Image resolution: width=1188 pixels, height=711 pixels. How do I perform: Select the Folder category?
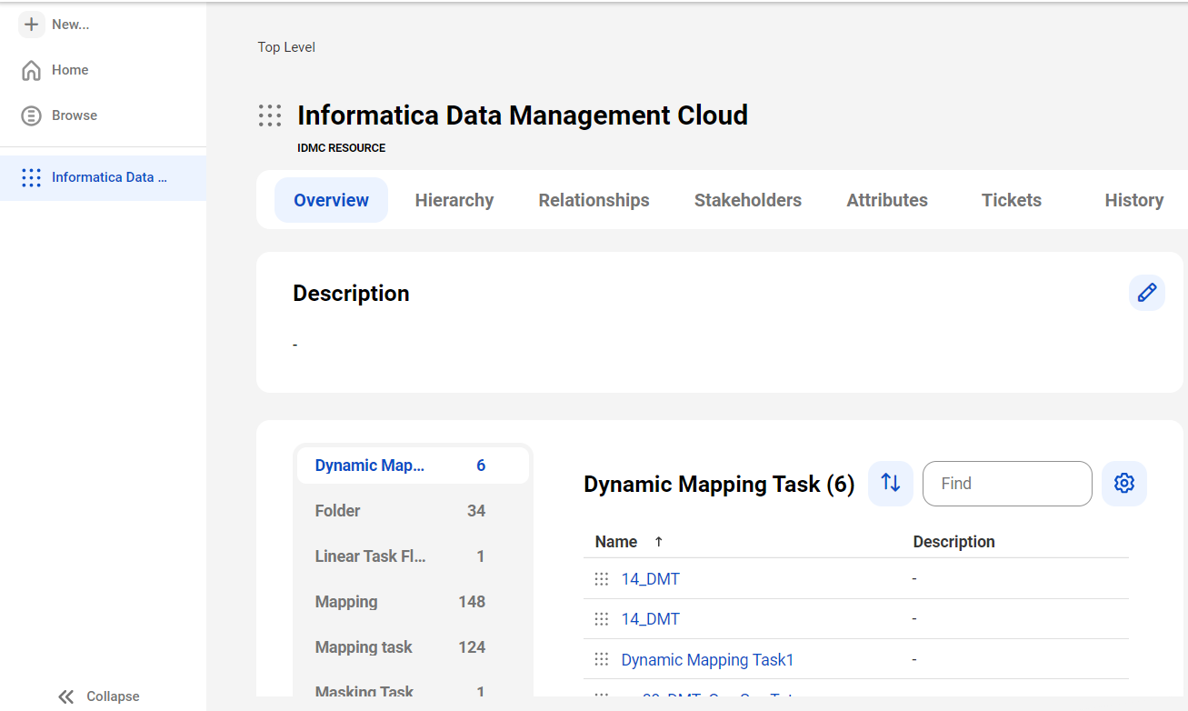pyautogui.click(x=413, y=511)
